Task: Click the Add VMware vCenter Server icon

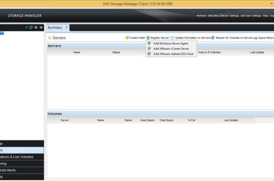Action: pos(149,49)
